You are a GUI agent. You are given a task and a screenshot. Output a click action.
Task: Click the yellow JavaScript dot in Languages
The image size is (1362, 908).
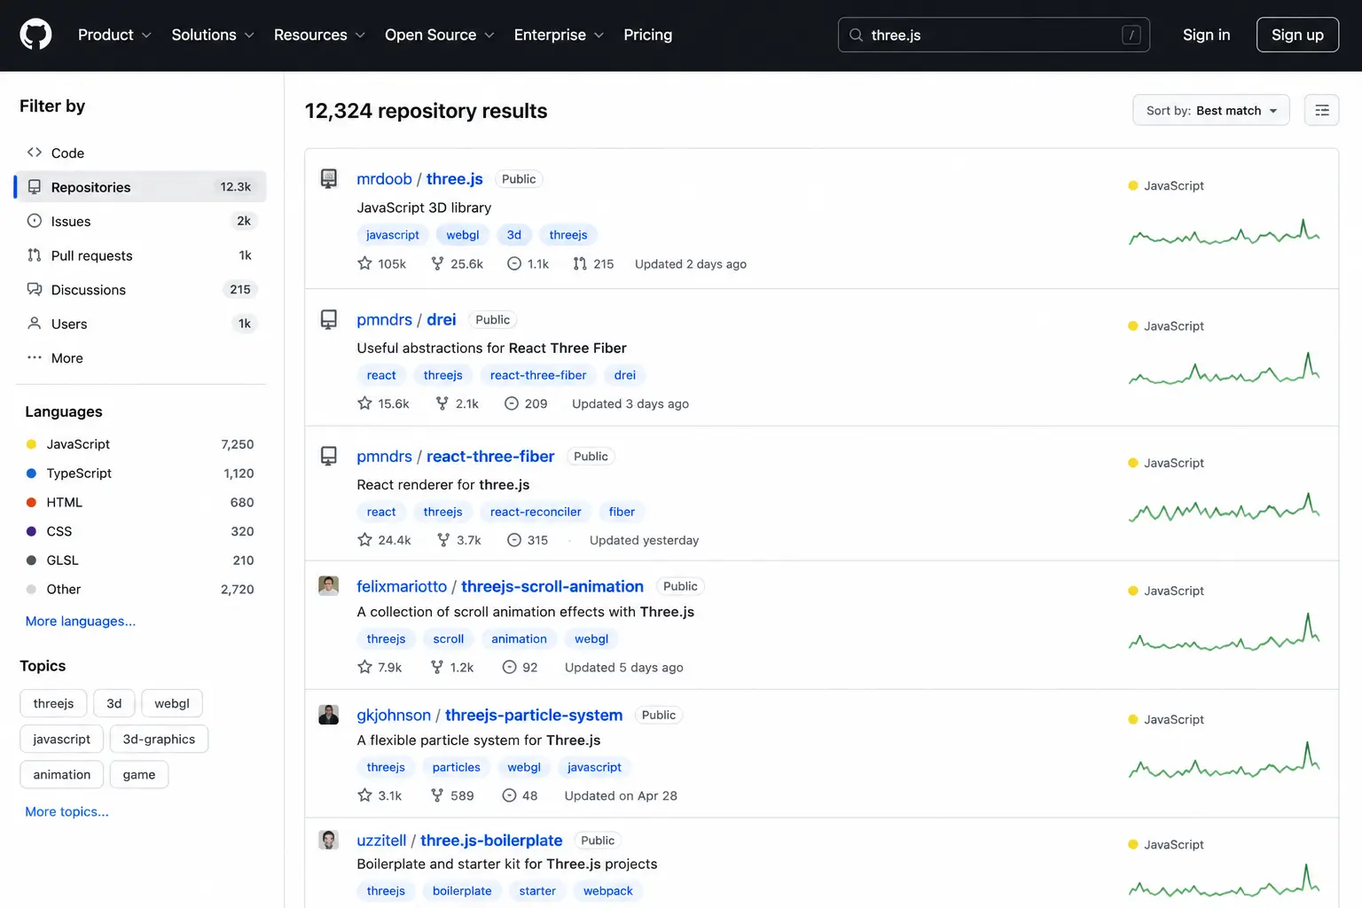tap(31, 444)
